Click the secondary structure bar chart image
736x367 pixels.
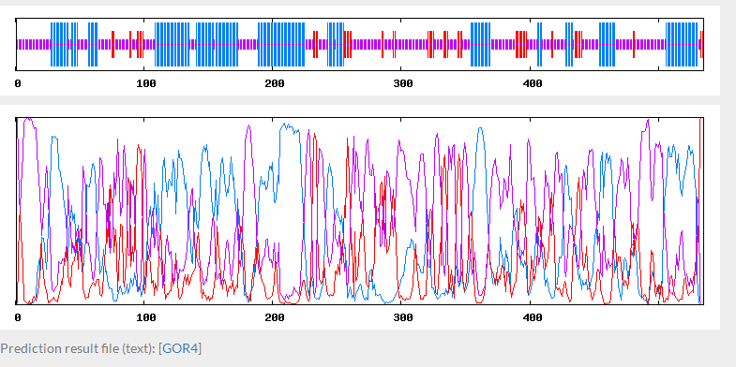pyautogui.click(x=359, y=51)
